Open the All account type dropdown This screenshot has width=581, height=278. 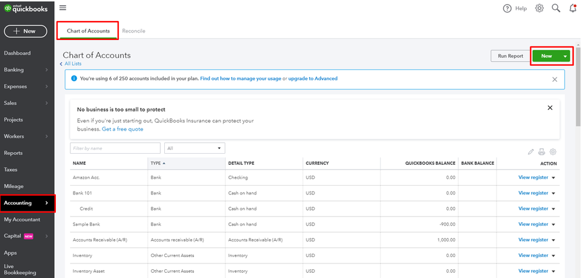tap(194, 148)
